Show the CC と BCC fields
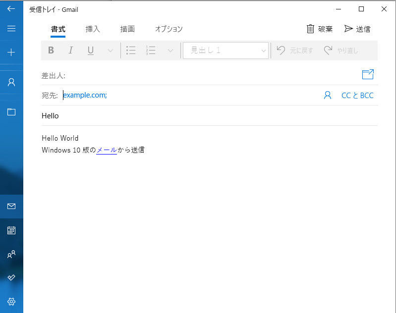The image size is (396, 313). click(357, 96)
